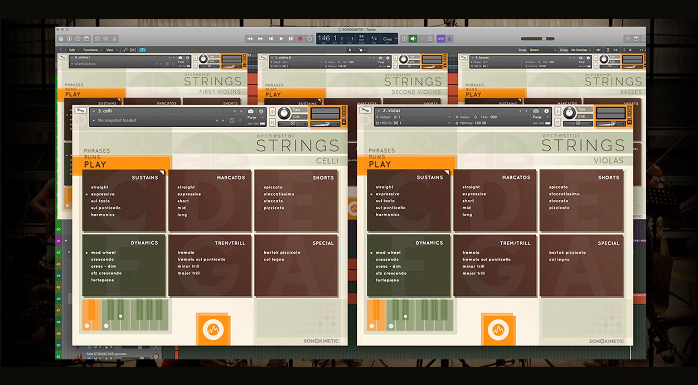Image resolution: width=698 pixels, height=385 pixels.
Task: Open the View menu dropdown
Action: (111, 50)
